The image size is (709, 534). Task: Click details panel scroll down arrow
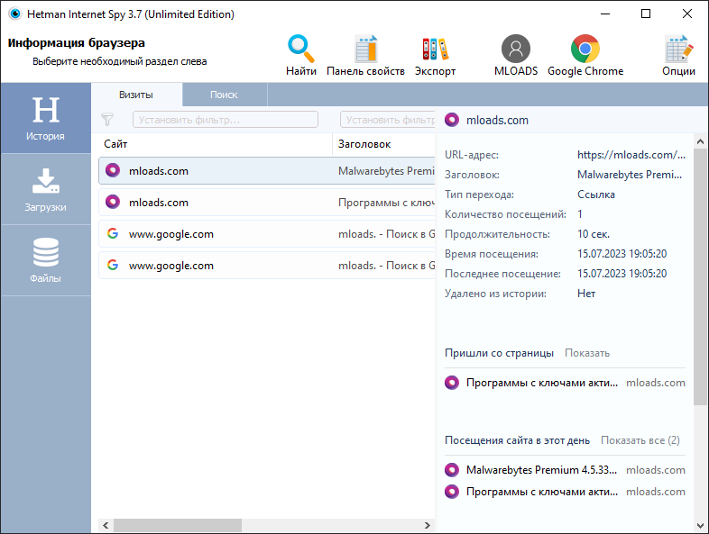click(700, 525)
